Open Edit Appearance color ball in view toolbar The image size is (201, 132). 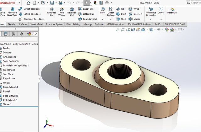pyautogui.click(x=167, y=29)
